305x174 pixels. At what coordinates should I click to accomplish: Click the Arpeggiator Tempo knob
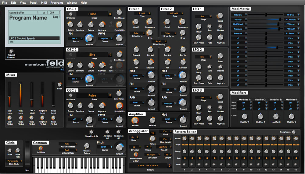[x=152, y=139]
